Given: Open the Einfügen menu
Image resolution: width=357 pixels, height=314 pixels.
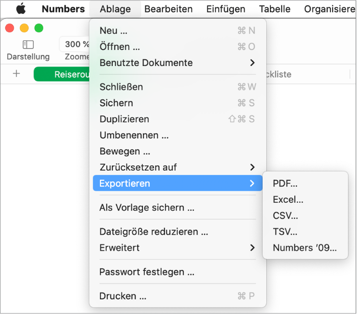Looking at the screenshot, I should click(x=225, y=9).
